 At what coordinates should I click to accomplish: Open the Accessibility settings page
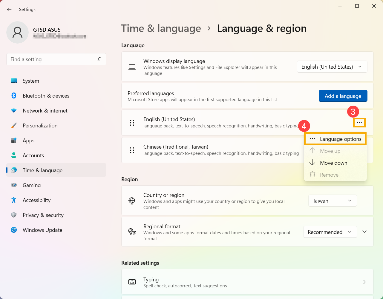(x=36, y=200)
